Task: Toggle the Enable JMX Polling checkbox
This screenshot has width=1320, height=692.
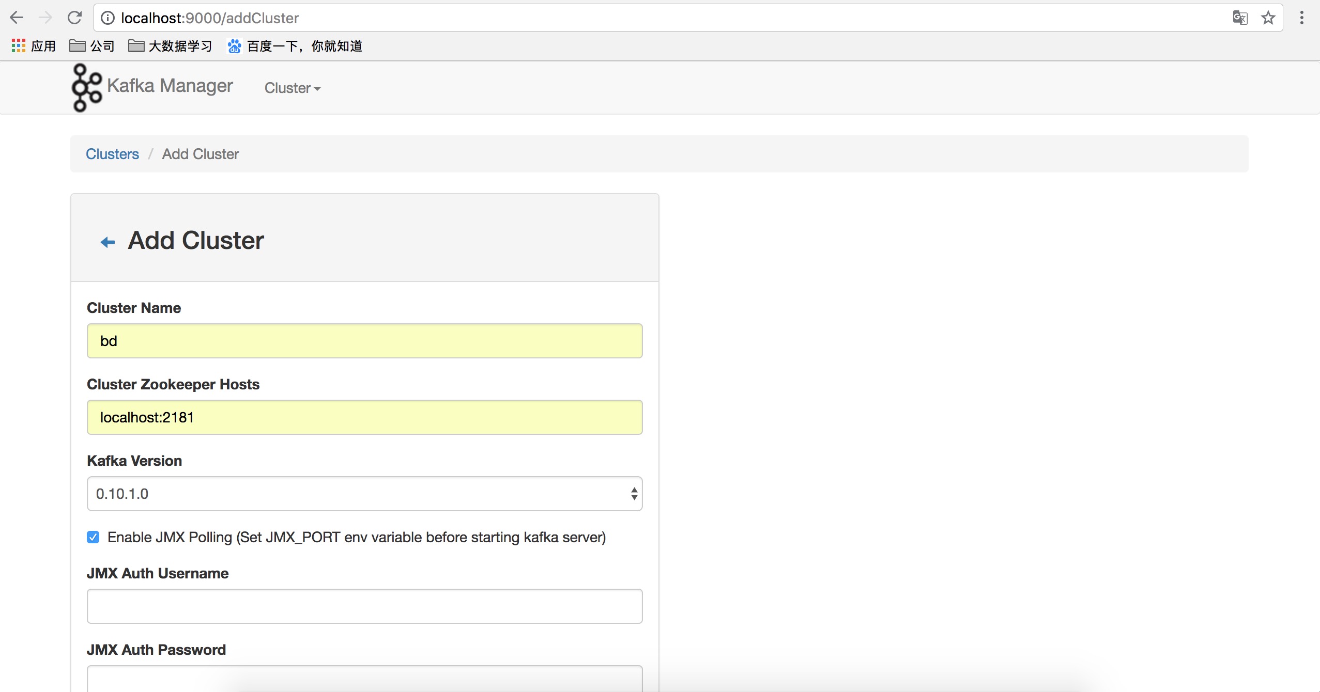Action: [93, 537]
